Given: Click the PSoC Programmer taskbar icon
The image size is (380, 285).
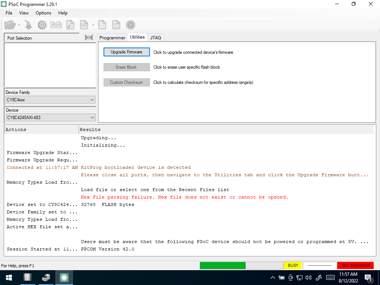Looking at the screenshot, I should coord(64,278).
